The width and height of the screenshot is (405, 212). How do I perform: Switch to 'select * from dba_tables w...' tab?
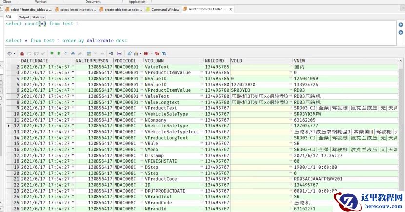point(29,10)
